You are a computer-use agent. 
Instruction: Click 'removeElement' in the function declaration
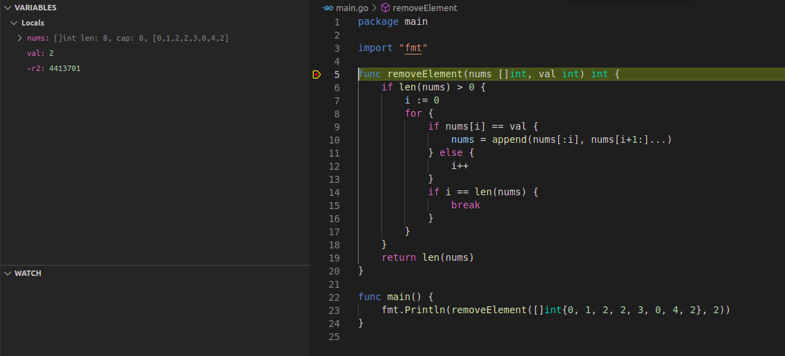(x=425, y=75)
